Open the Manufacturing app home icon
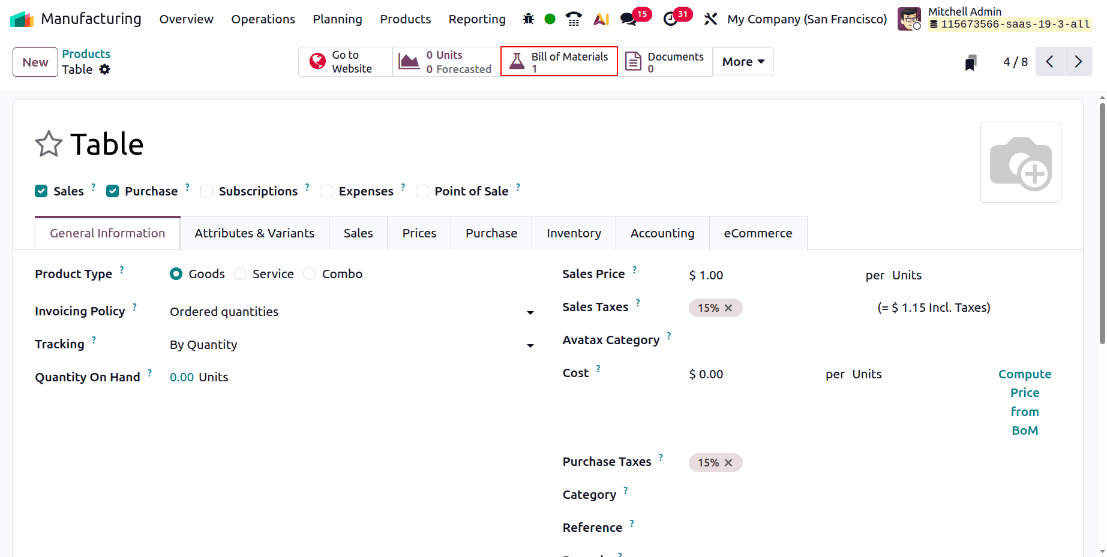 (22, 19)
